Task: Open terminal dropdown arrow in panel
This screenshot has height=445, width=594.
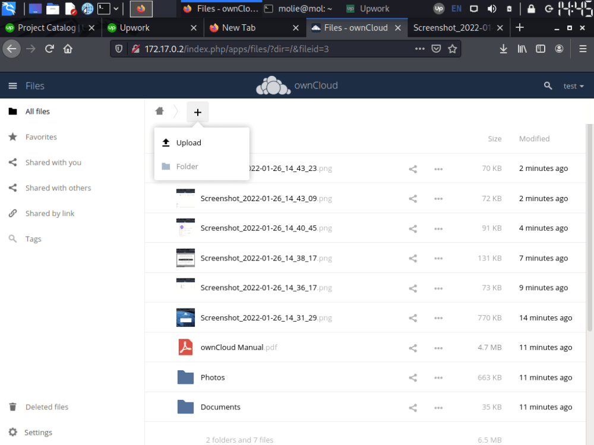Action: (116, 8)
